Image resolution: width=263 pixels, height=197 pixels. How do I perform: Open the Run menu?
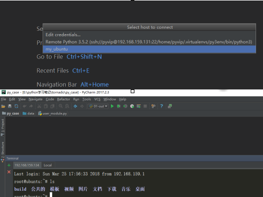click(76, 99)
